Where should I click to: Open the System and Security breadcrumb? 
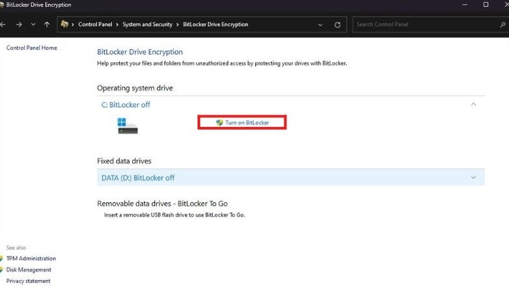tap(147, 24)
